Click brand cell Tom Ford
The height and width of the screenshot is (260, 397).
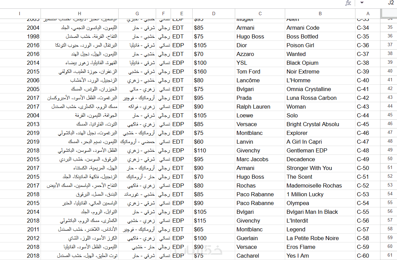260,71
